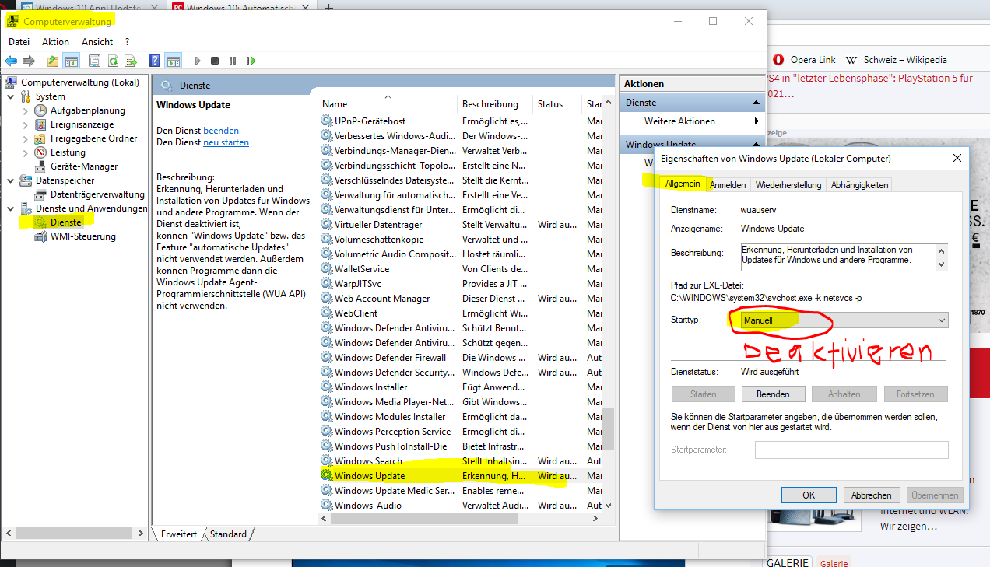Click the beenden link in Dienste pane

pyautogui.click(x=221, y=131)
